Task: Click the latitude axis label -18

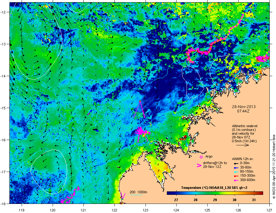Action: tap(3, 204)
